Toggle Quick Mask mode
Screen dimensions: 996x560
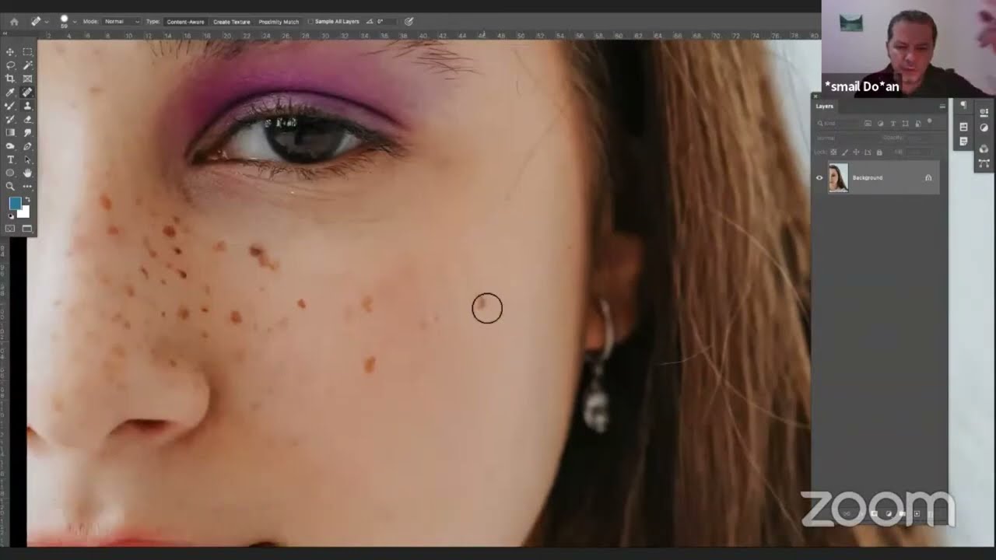click(10, 229)
